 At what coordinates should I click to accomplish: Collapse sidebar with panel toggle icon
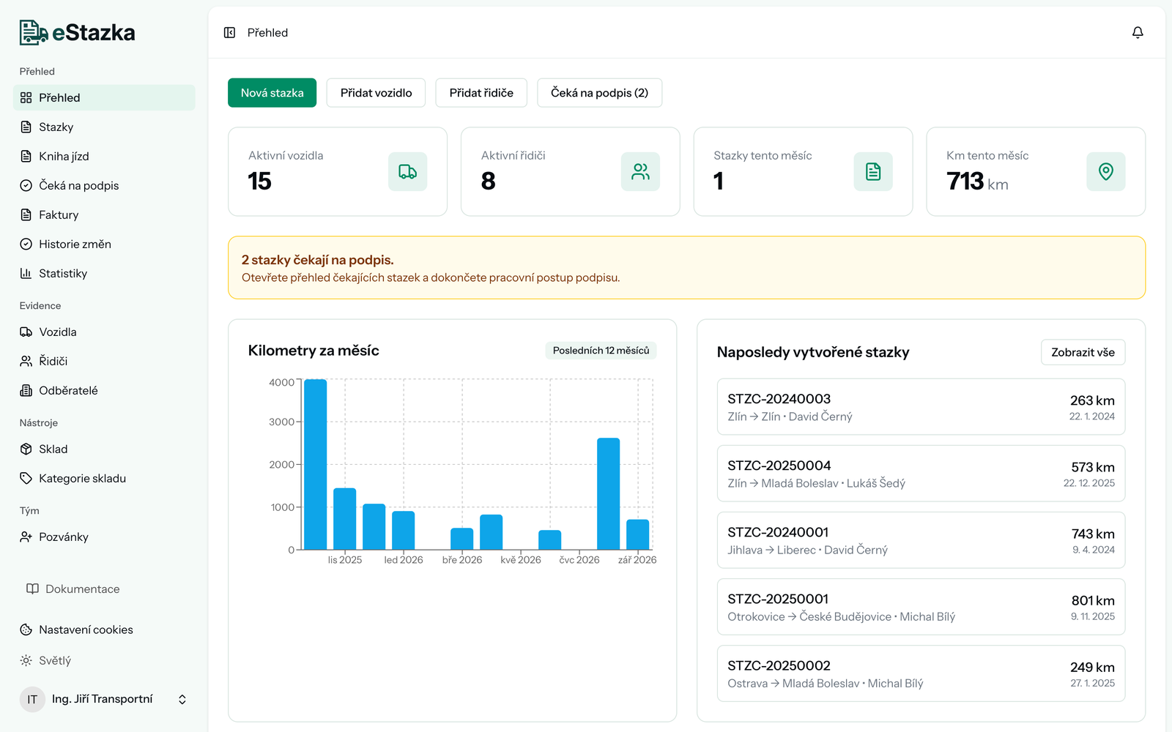229,32
